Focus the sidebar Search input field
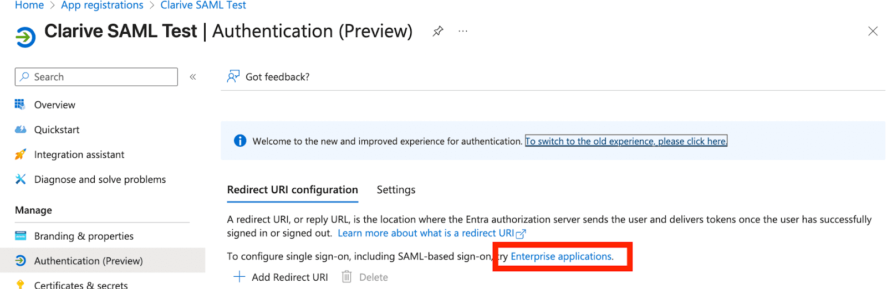 [96, 77]
